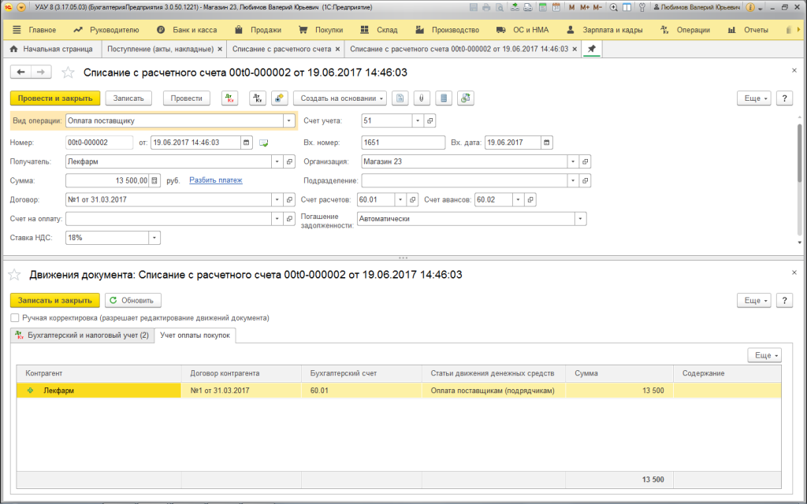Click the Провести и закрыть button
Viewport: 807px width, 504px height.
tap(55, 98)
